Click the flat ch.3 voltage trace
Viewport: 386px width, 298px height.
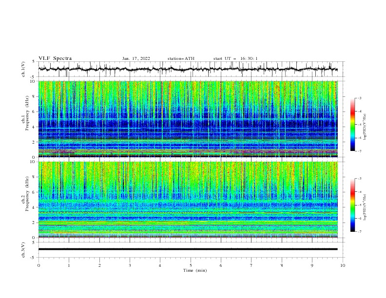188,249
